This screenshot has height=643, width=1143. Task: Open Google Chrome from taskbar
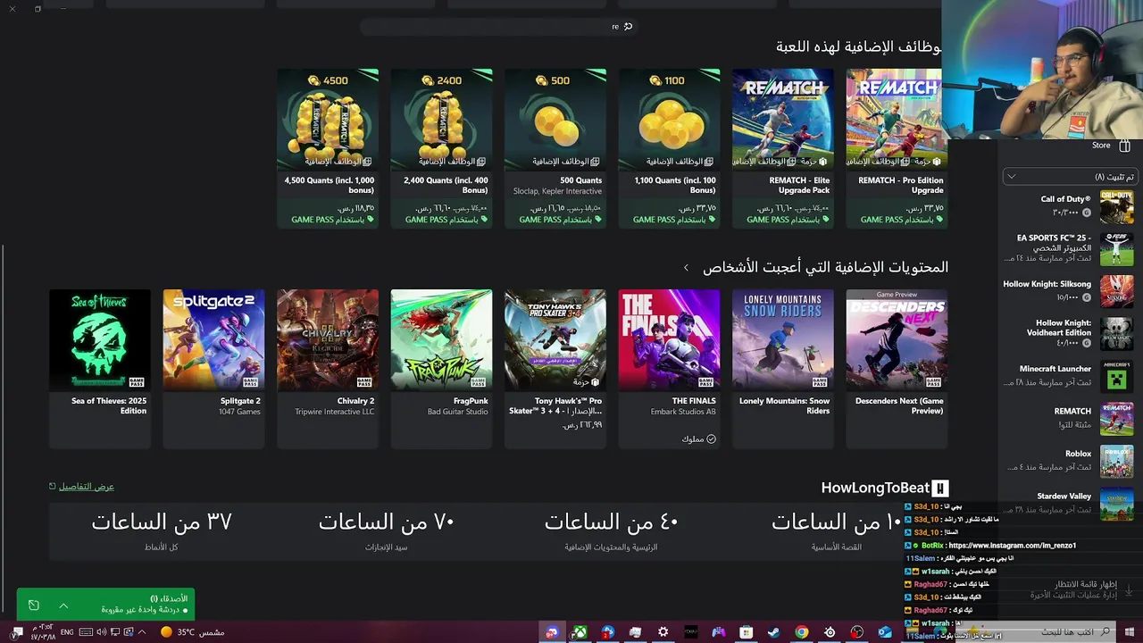tap(802, 632)
